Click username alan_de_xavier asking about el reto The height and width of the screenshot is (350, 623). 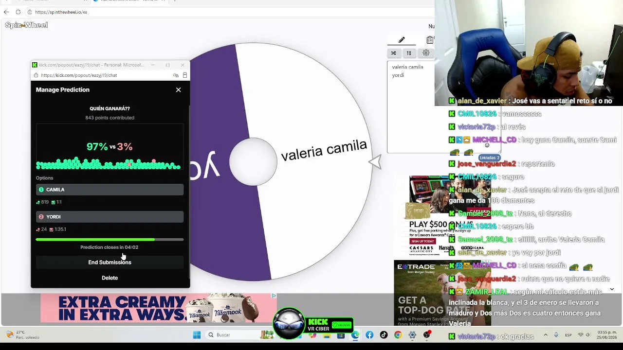(x=482, y=101)
